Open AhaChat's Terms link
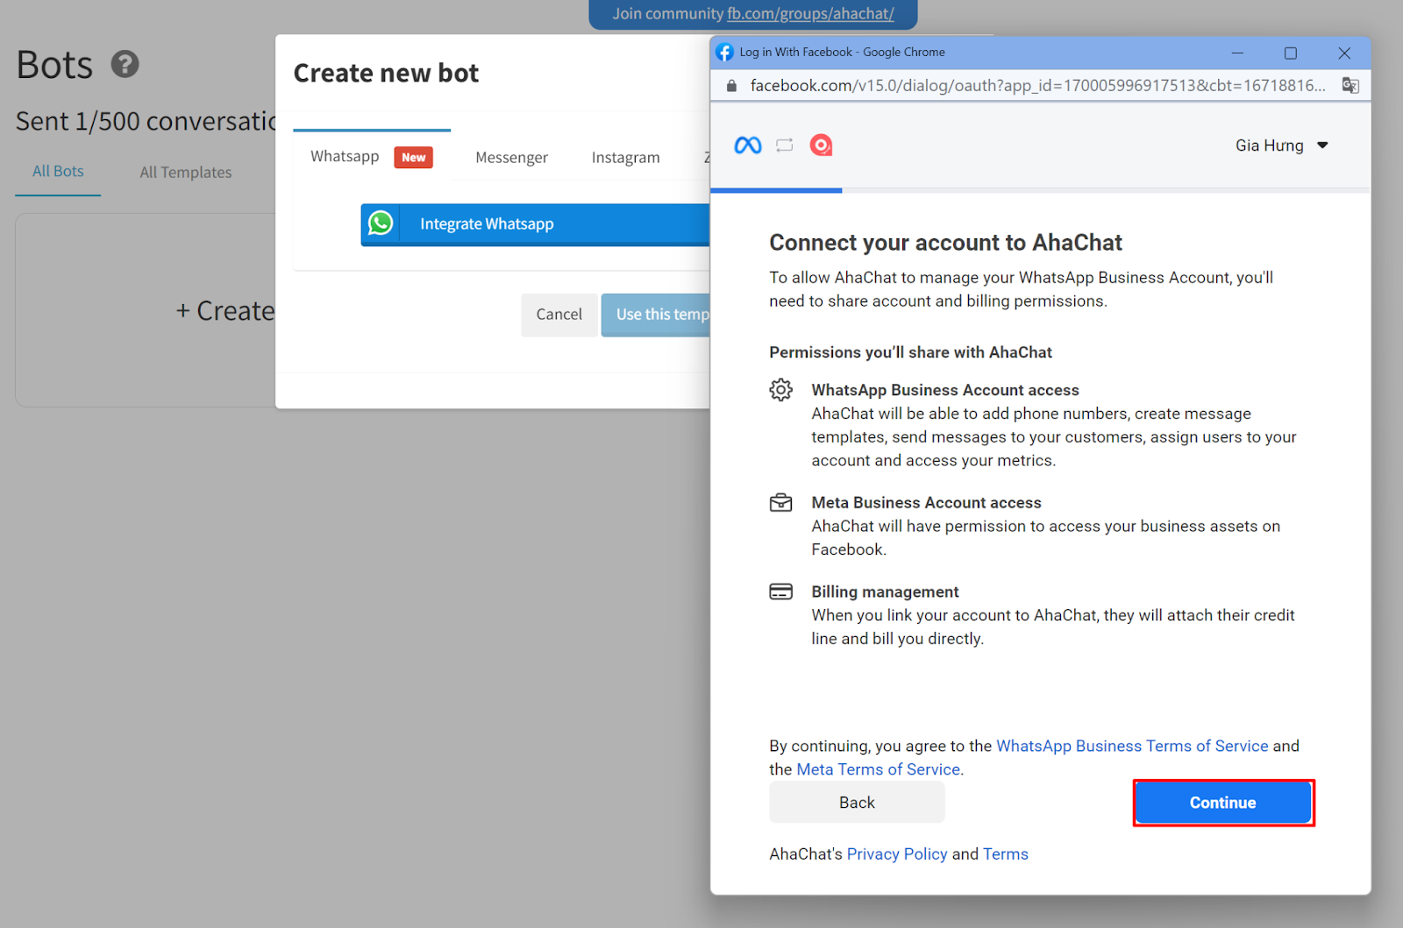Image resolution: width=1403 pixels, height=928 pixels. click(1005, 854)
